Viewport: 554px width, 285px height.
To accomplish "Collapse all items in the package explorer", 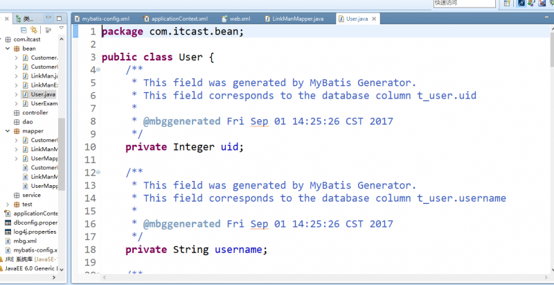I will tap(24, 30).
